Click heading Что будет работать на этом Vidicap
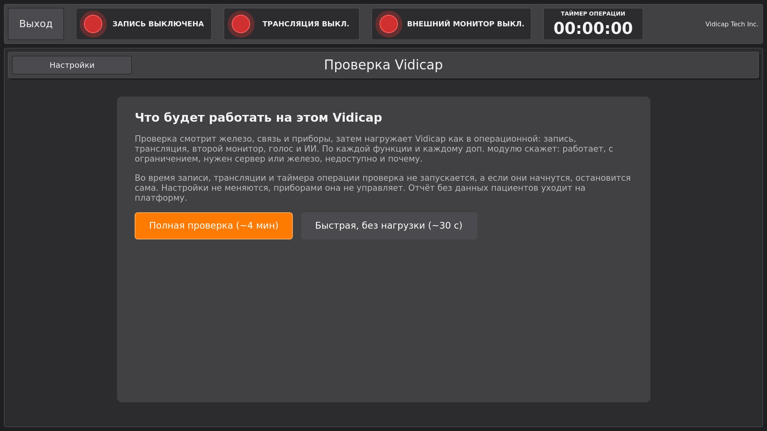This screenshot has height=431, width=767. click(258, 117)
